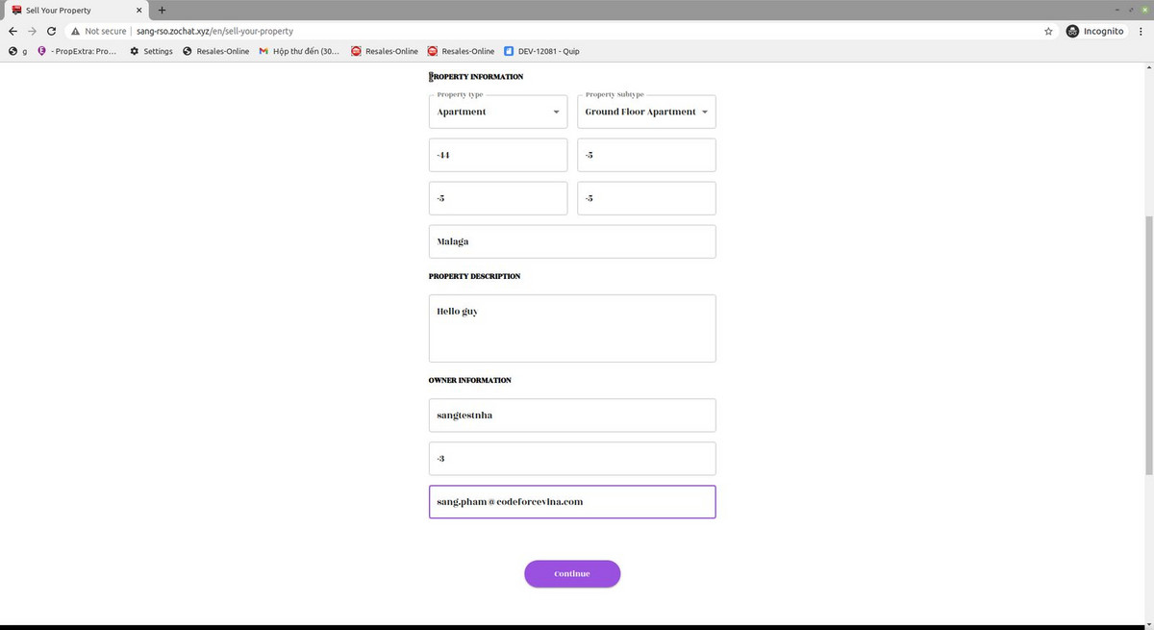Image resolution: width=1154 pixels, height=630 pixels.
Task: Open the Settings gear bookmark
Action: [151, 51]
